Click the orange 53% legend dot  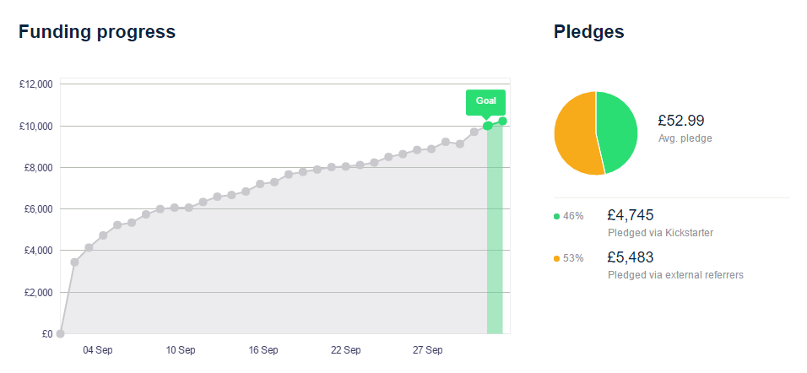(x=556, y=258)
